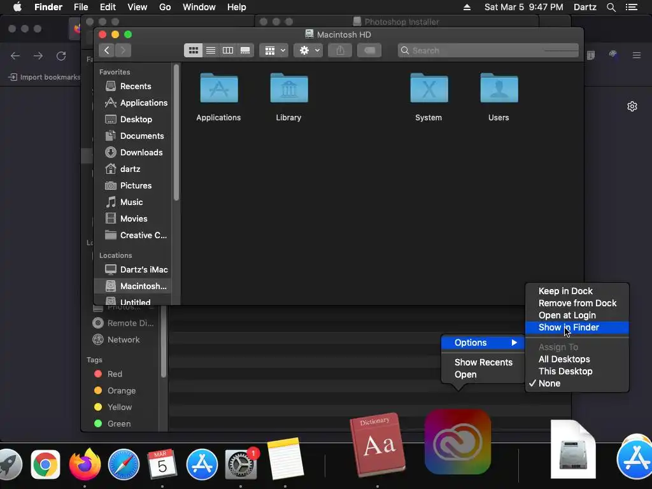The height and width of the screenshot is (489, 652).
Task: Select Macintosh... drive in sidebar
Action: click(132, 286)
